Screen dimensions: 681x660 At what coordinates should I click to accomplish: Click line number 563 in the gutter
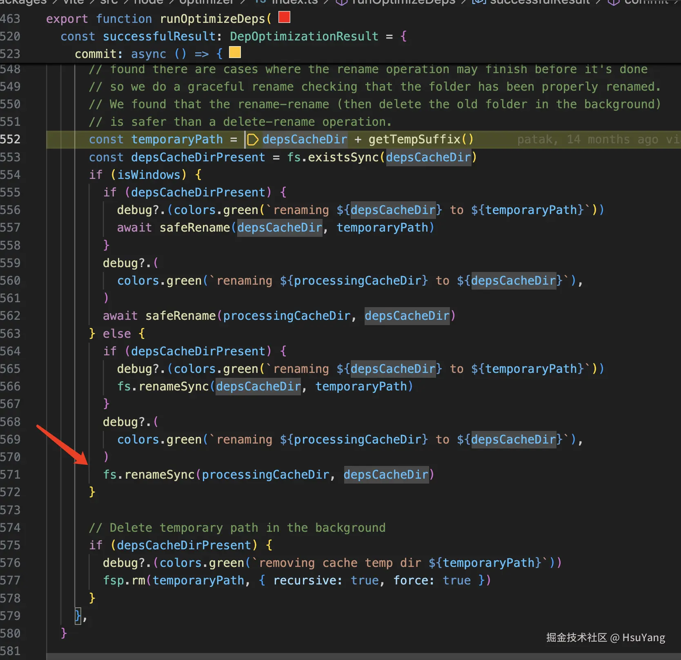(10, 334)
